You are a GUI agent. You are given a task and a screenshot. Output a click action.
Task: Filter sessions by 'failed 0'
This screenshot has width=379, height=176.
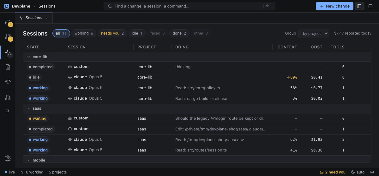coord(158,33)
